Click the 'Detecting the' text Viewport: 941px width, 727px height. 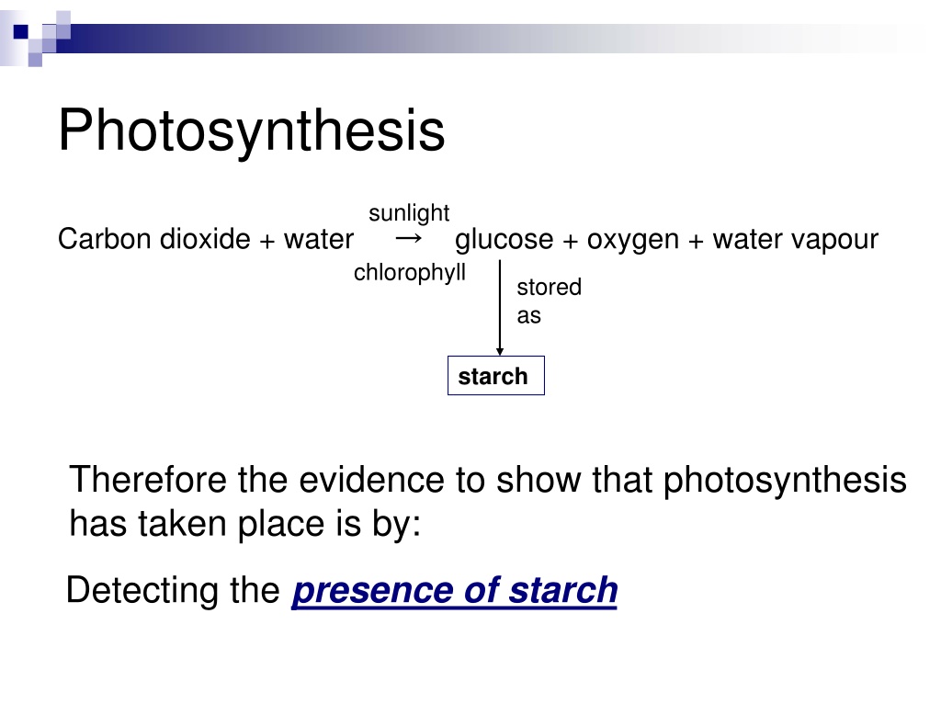click(x=173, y=590)
